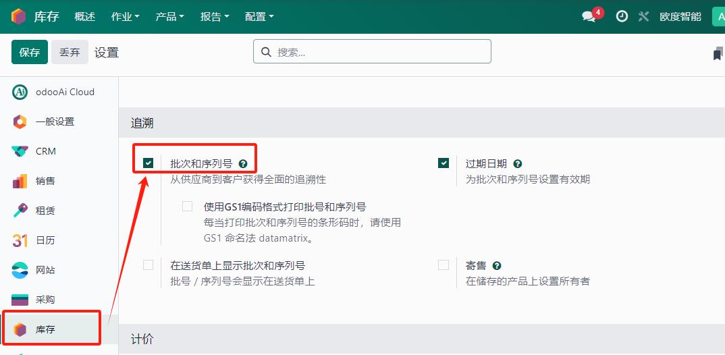Click the green user avatar
This screenshot has height=355, width=725.
click(719, 17)
